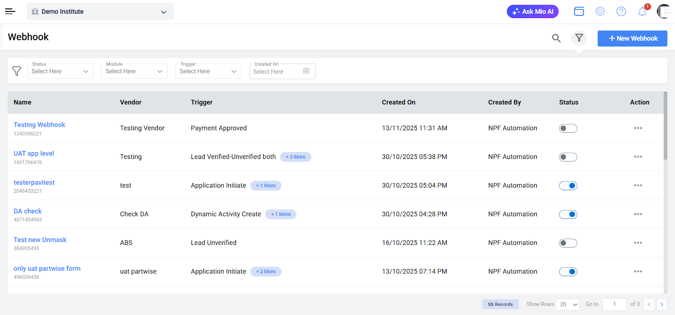Expand the Status filter dropdown
The width and height of the screenshot is (675, 315).
[x=60, y=71]
